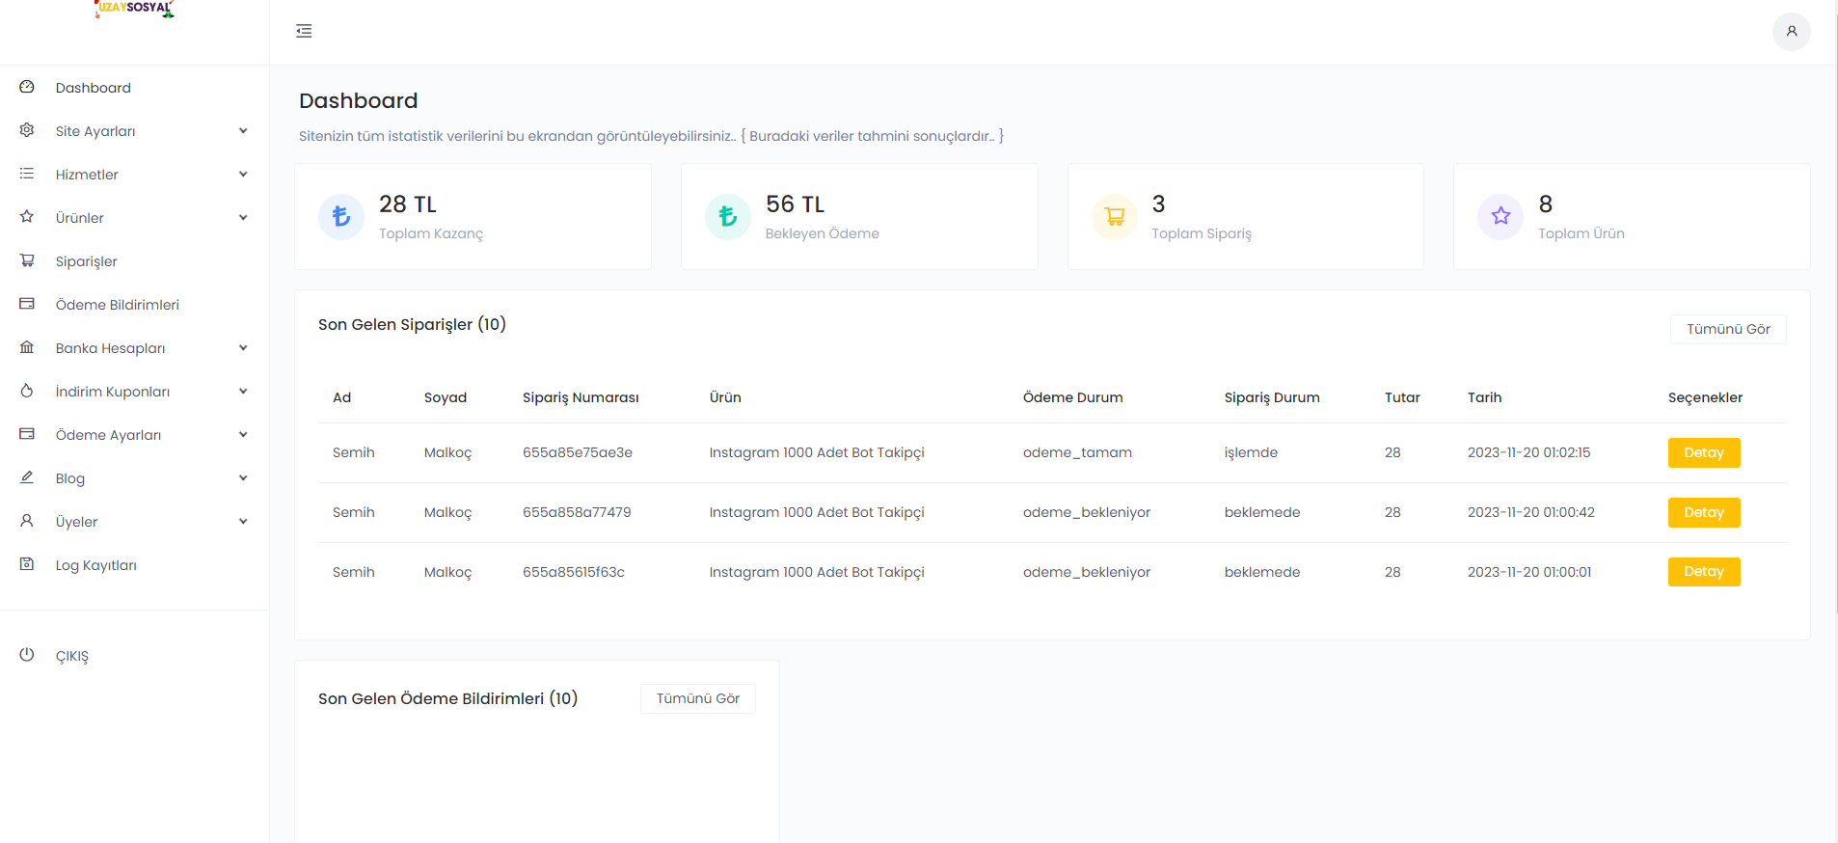This screenshot has height=843, width=1838.
Task: Click the Toplam Sipariş cart icon
Action: tap(1115, 216)
